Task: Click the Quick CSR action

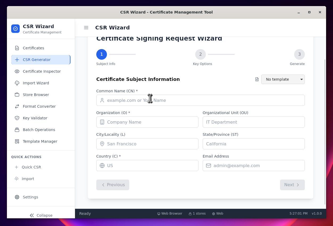Action: tap(31, 167)
